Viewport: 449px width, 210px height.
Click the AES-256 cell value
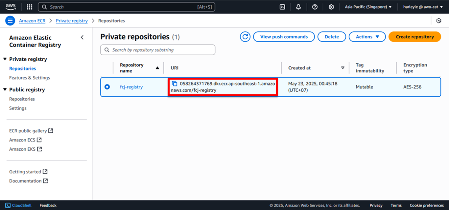[x=412, y=87]
